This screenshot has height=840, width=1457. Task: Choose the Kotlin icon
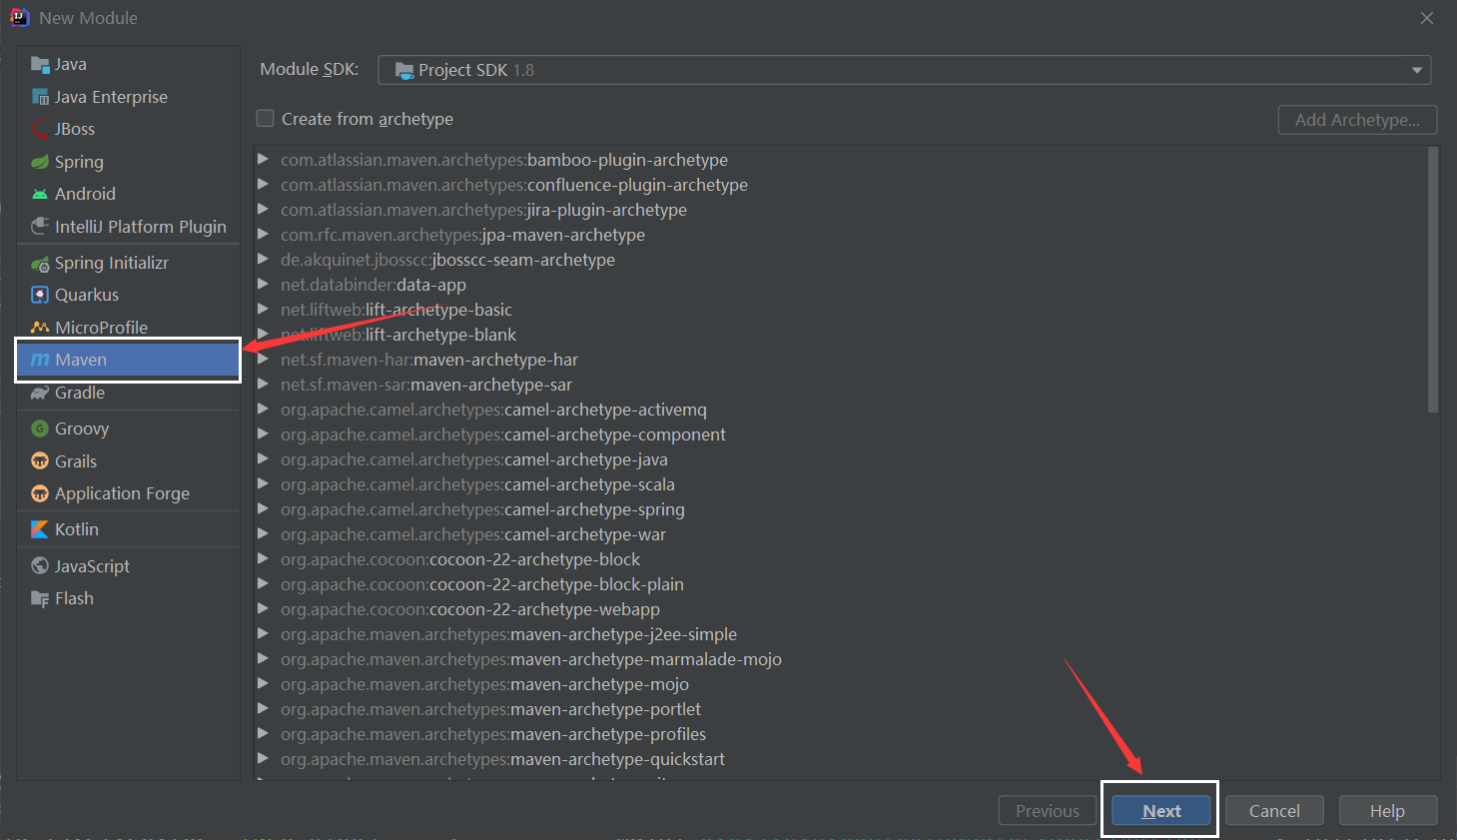[40, 529]
